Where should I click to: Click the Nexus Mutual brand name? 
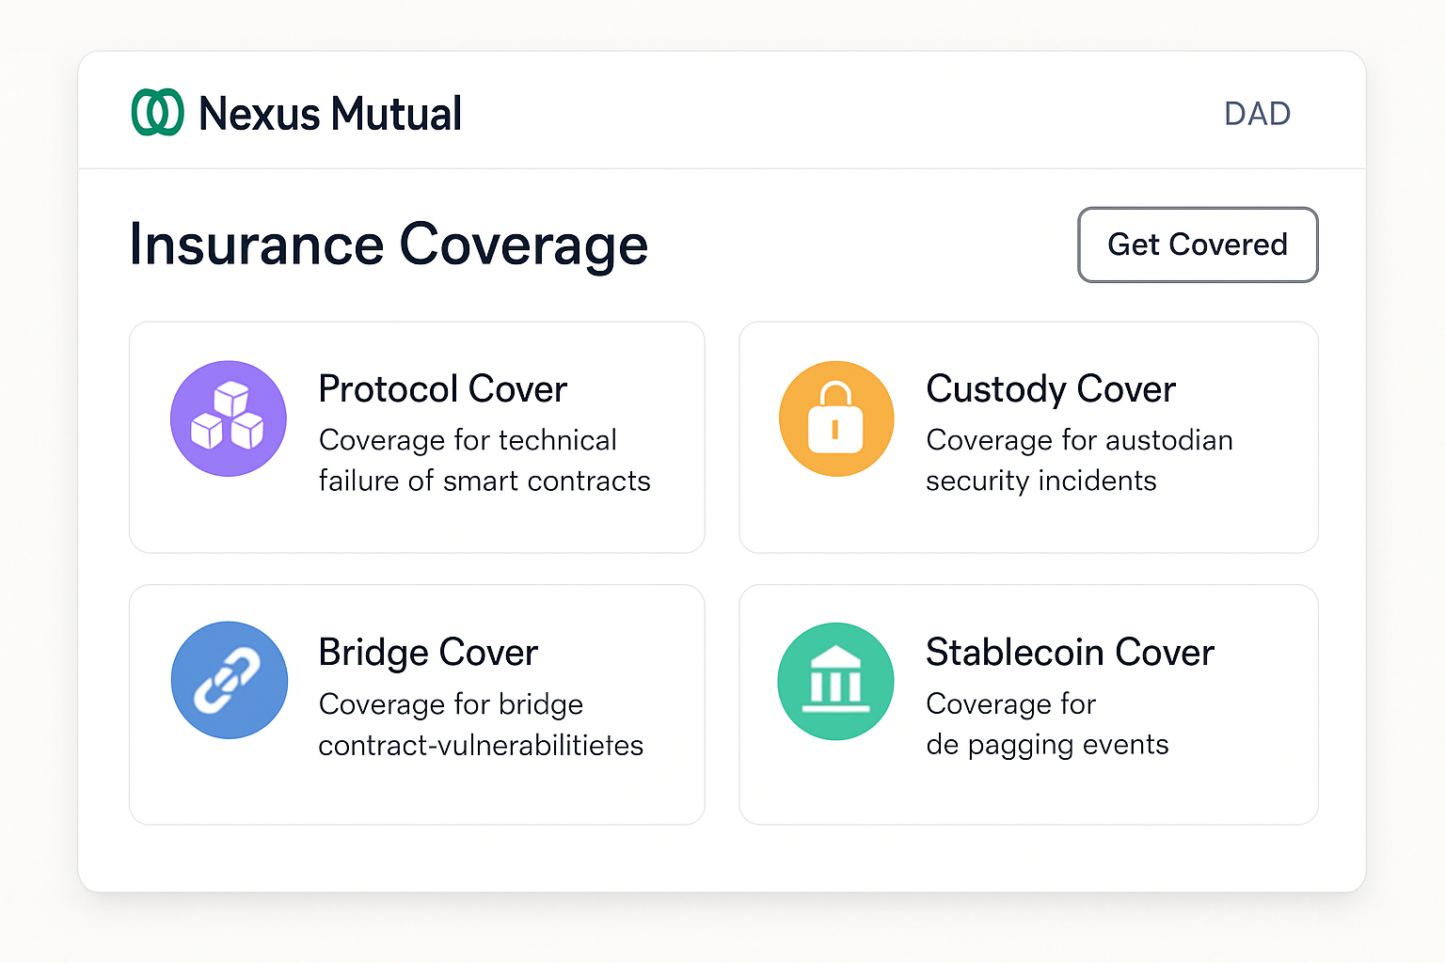tap(329, 113)
